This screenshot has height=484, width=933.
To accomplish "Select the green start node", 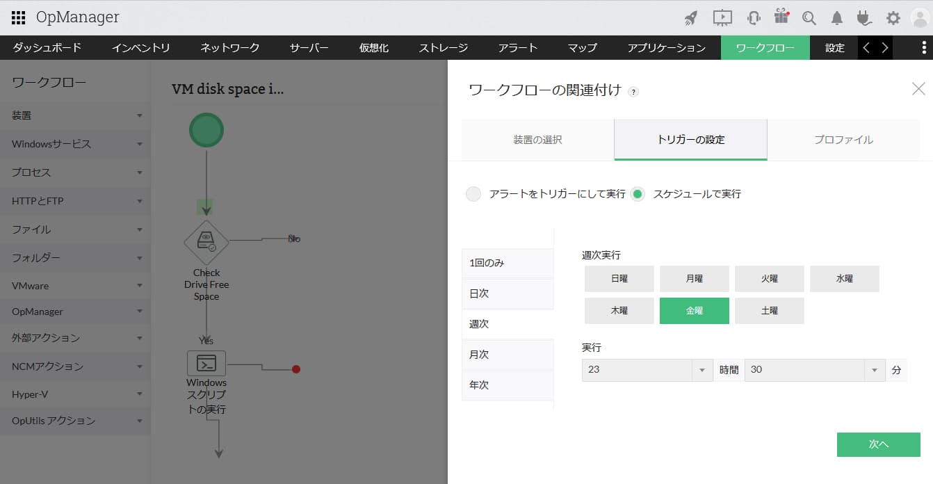I will pos(206,130).
